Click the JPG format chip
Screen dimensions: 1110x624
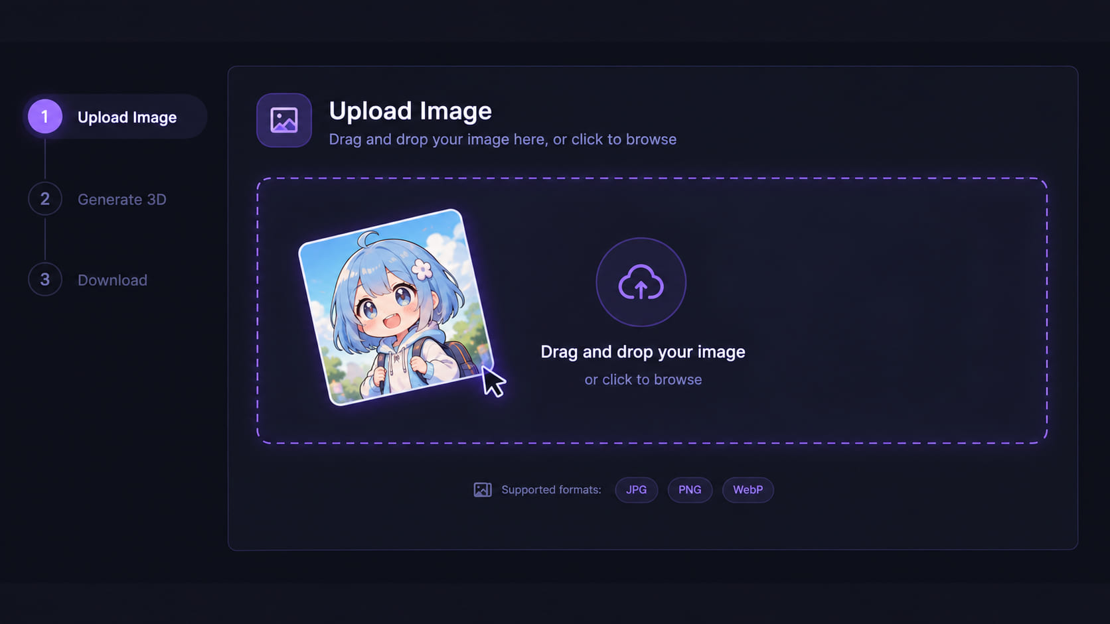pos(636,490)
